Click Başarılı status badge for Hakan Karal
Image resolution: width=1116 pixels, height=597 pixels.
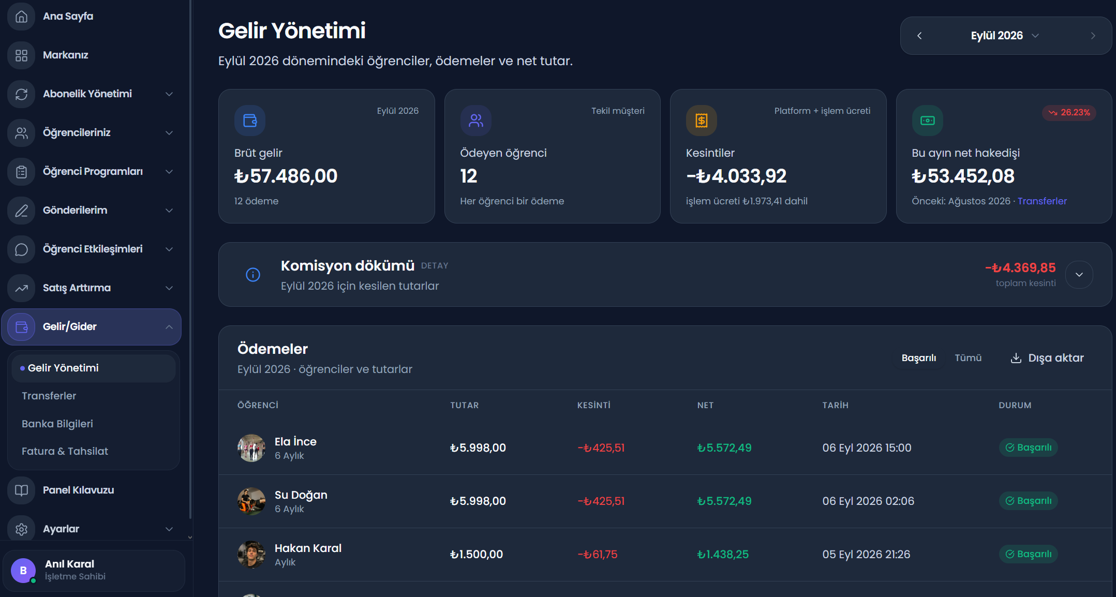[1028, 555]
